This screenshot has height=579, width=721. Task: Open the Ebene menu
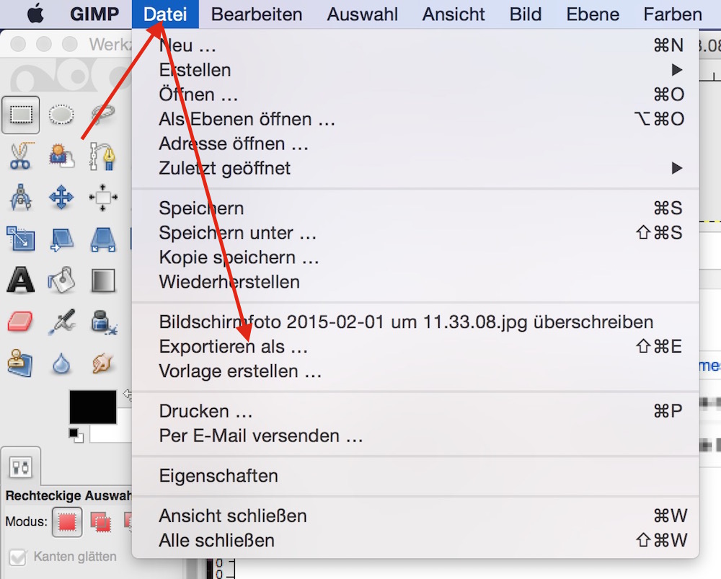tap(593, 14)
